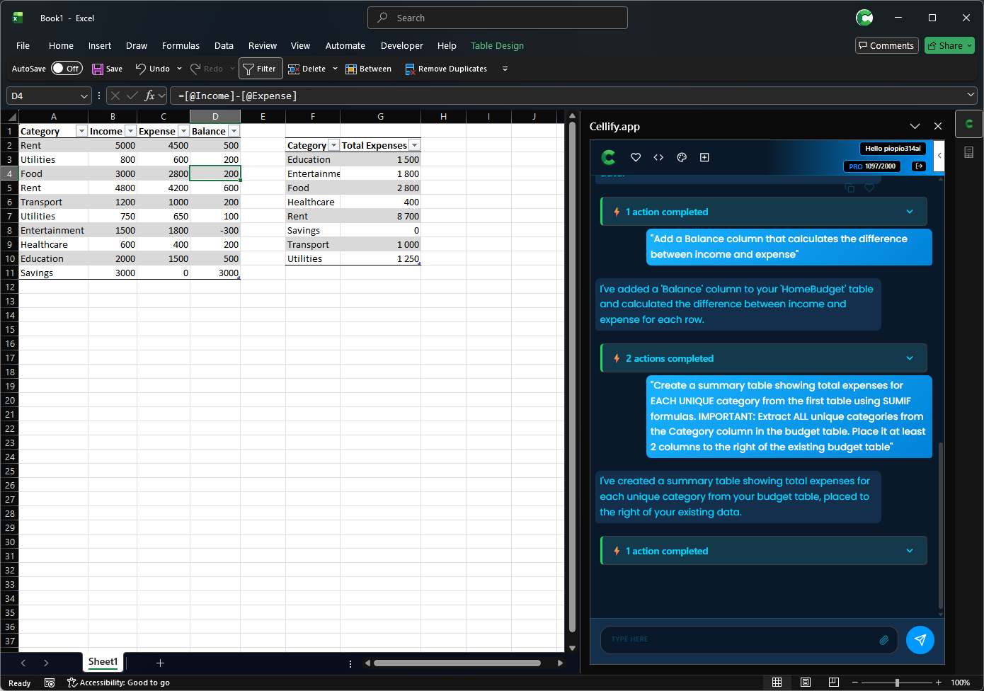Open summary table Category filter dropdown
984x691 pixels.
pos(334,145)
